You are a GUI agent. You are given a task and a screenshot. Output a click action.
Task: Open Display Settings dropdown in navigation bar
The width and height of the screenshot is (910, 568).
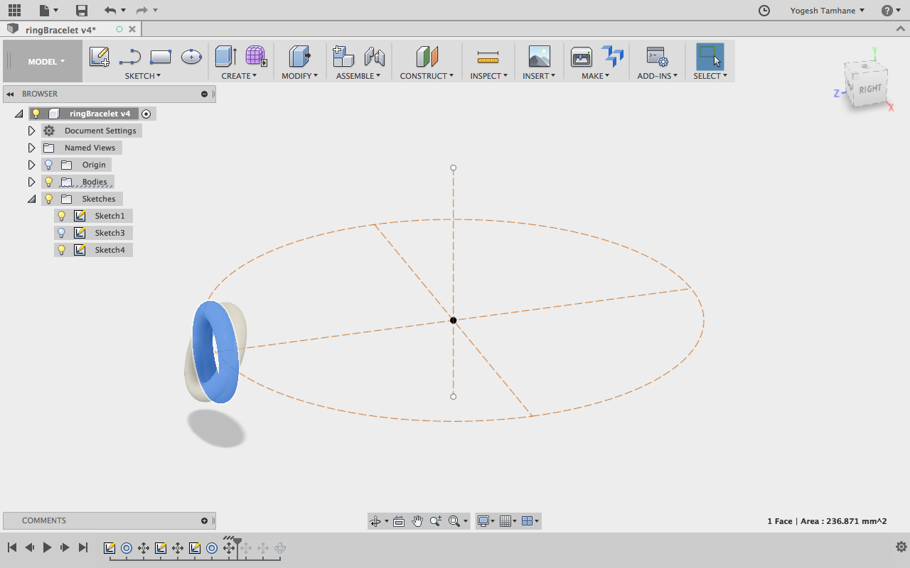(x=487, y=521)
